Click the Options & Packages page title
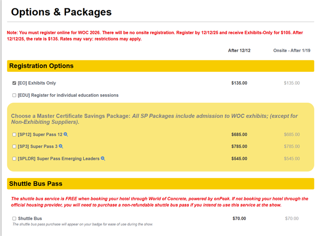318x236 pixels. (x=61, y=12)
